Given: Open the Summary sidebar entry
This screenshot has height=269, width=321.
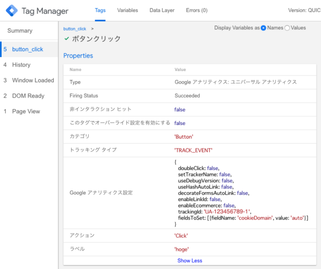Looking at the screenshot, I should pyautogui.click(x=20, y=30).
